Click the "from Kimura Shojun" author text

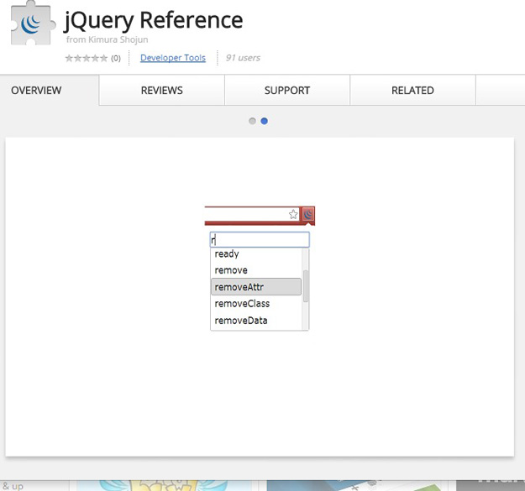point(108,39)
